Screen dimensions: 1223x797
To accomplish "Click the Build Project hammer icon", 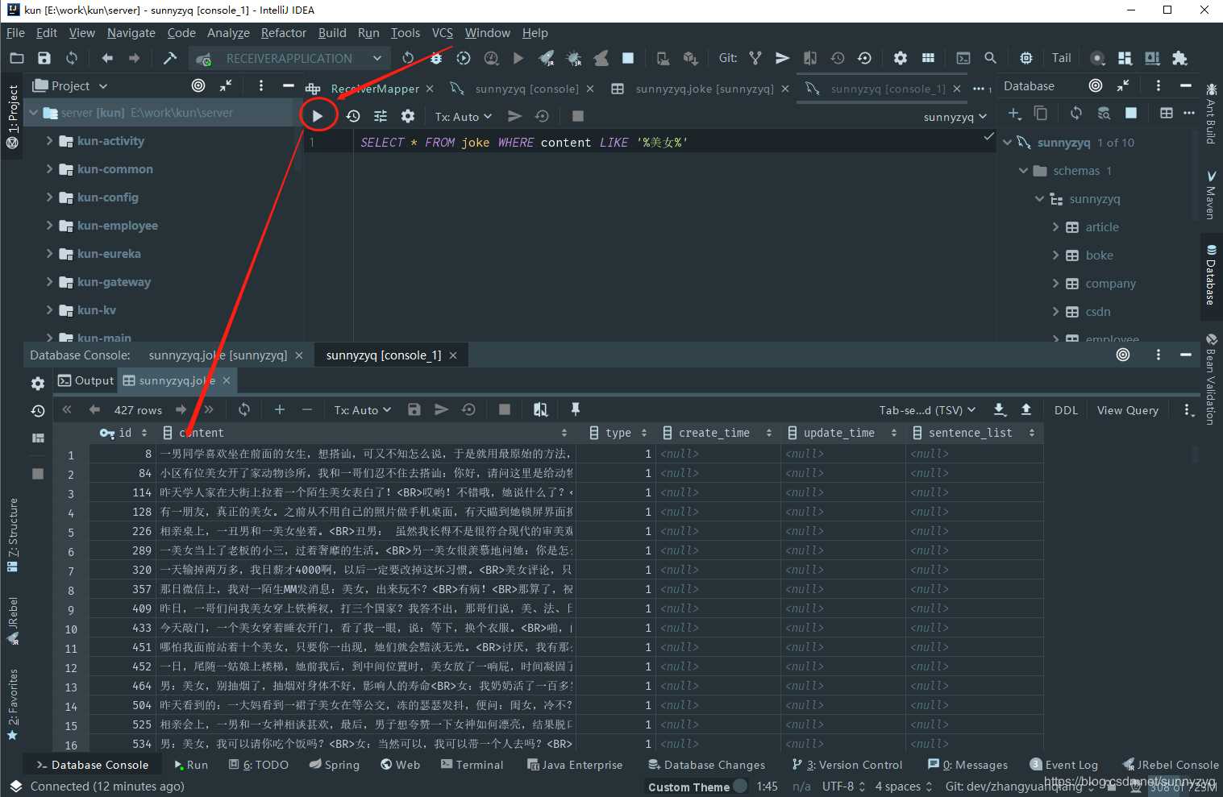I will [170, 58].
